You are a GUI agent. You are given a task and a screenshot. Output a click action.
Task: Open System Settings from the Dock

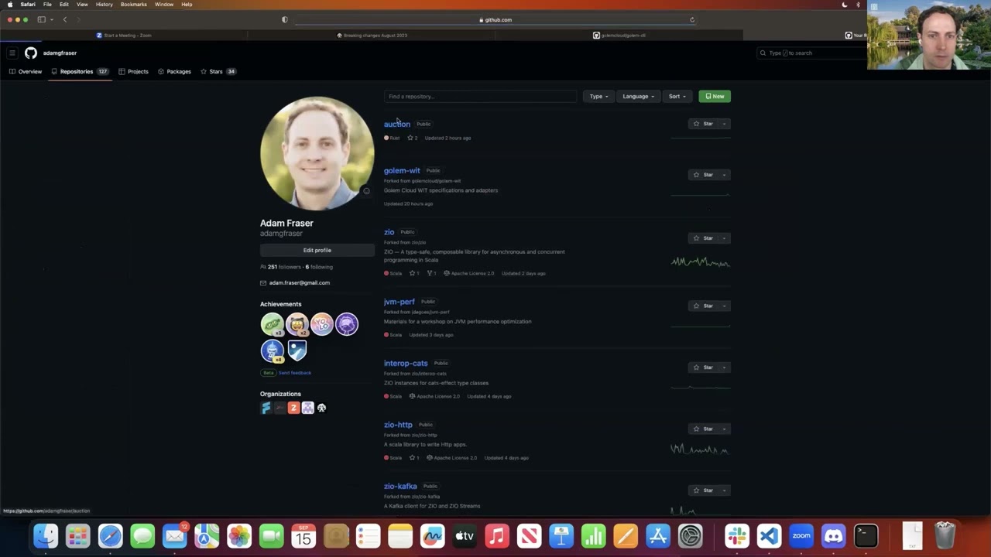[x=690, y=535]
